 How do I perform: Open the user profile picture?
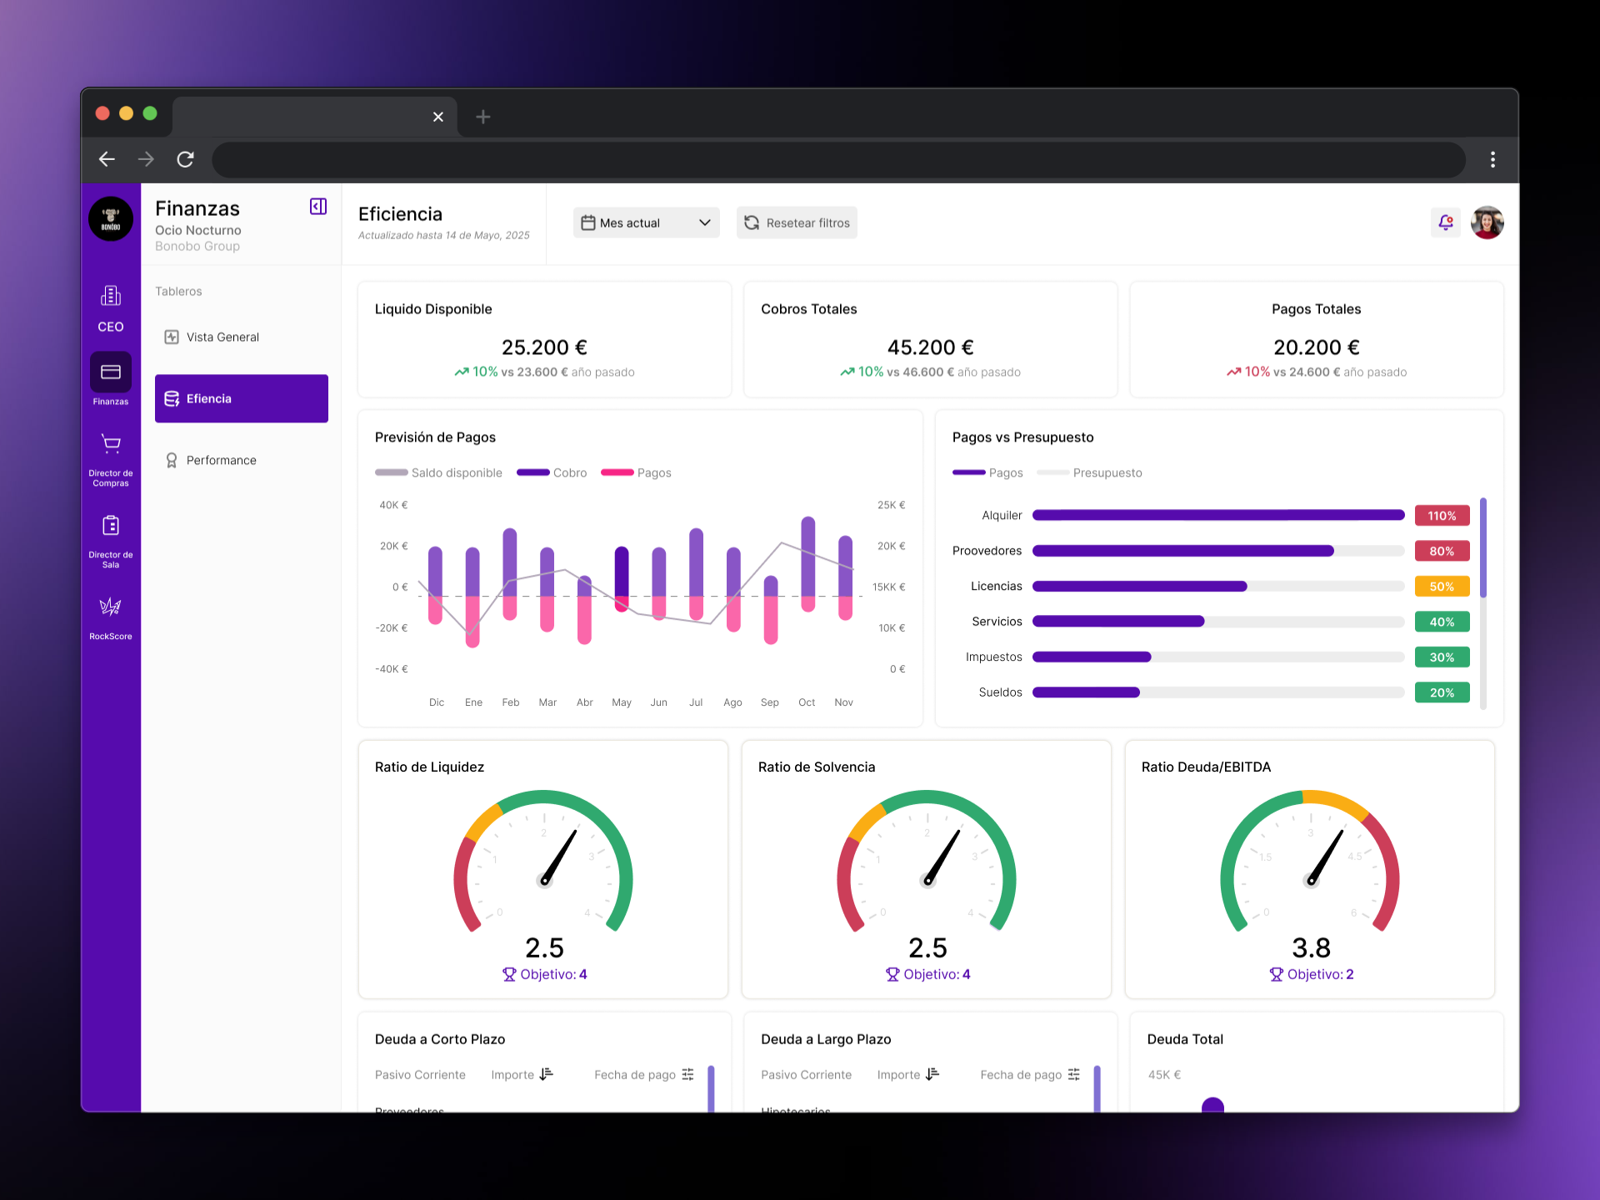pyautogui.click(x=1487, y=222)
